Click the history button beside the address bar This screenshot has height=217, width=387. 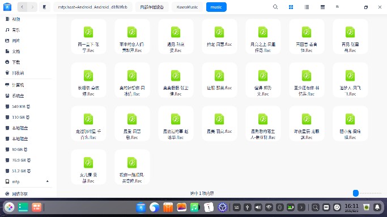point(44,7)
